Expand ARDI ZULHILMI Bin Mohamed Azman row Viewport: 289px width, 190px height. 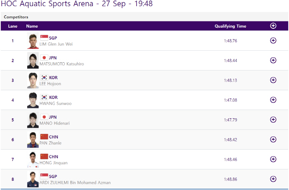click(x=273, y=179)
